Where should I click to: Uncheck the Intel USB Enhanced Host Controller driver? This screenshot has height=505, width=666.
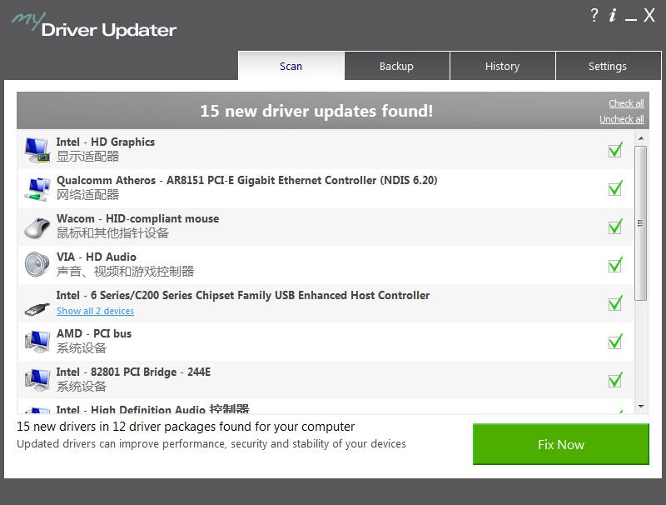(x=615, y=302)
